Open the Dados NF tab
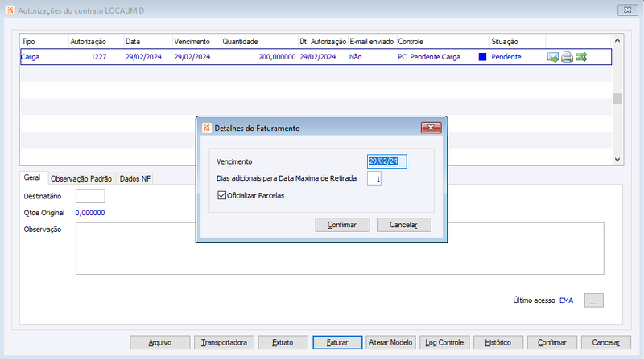 point(134,178)
